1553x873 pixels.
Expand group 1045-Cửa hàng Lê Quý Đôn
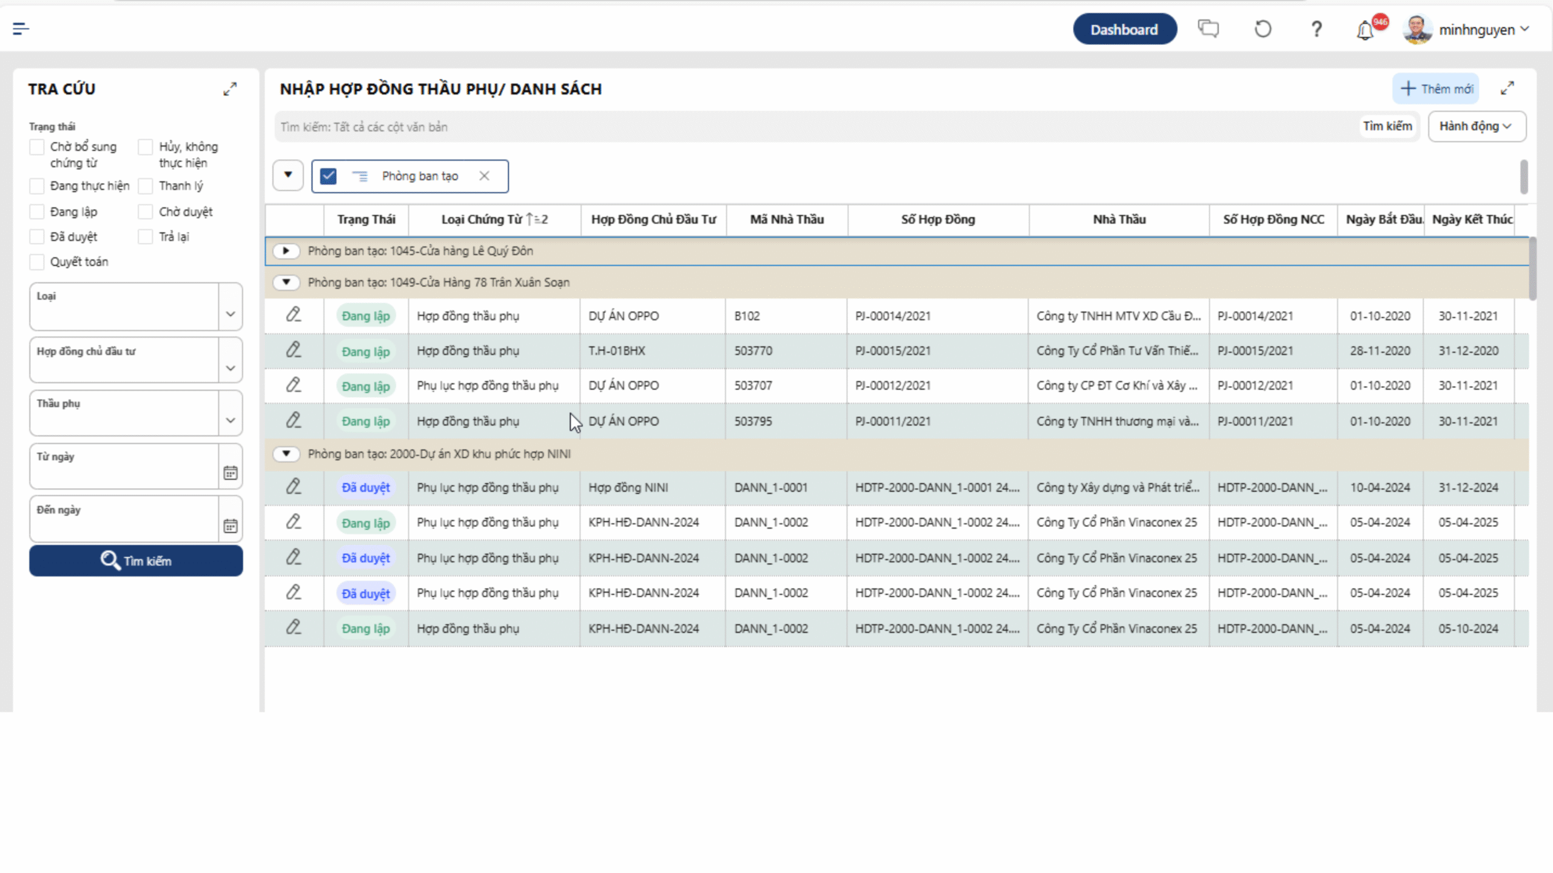click(286, 251)
